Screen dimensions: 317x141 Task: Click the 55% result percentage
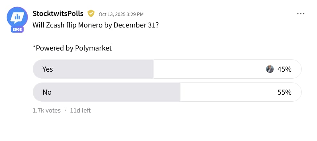tap(284, 92)
